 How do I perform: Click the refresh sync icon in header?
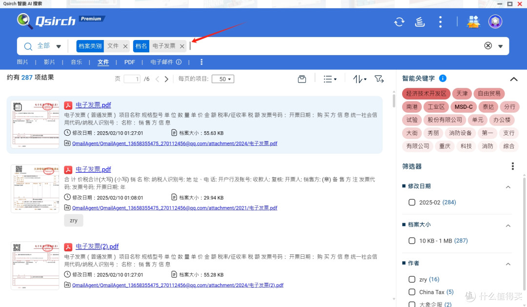(x=399, y=22)
